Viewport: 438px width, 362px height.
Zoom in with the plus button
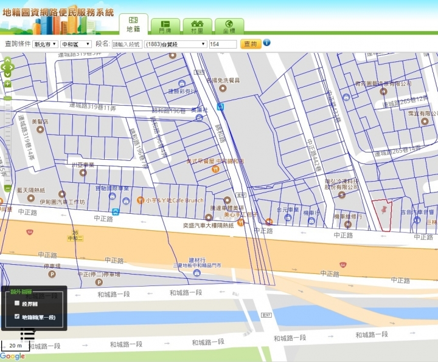pos(7,85)
